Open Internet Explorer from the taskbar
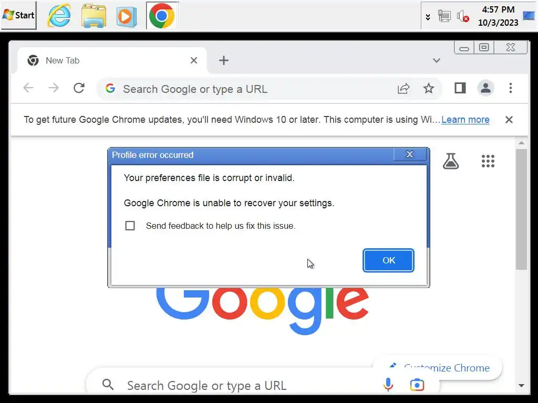The height and width of the screenshot is (403, 538). point(59,16)
